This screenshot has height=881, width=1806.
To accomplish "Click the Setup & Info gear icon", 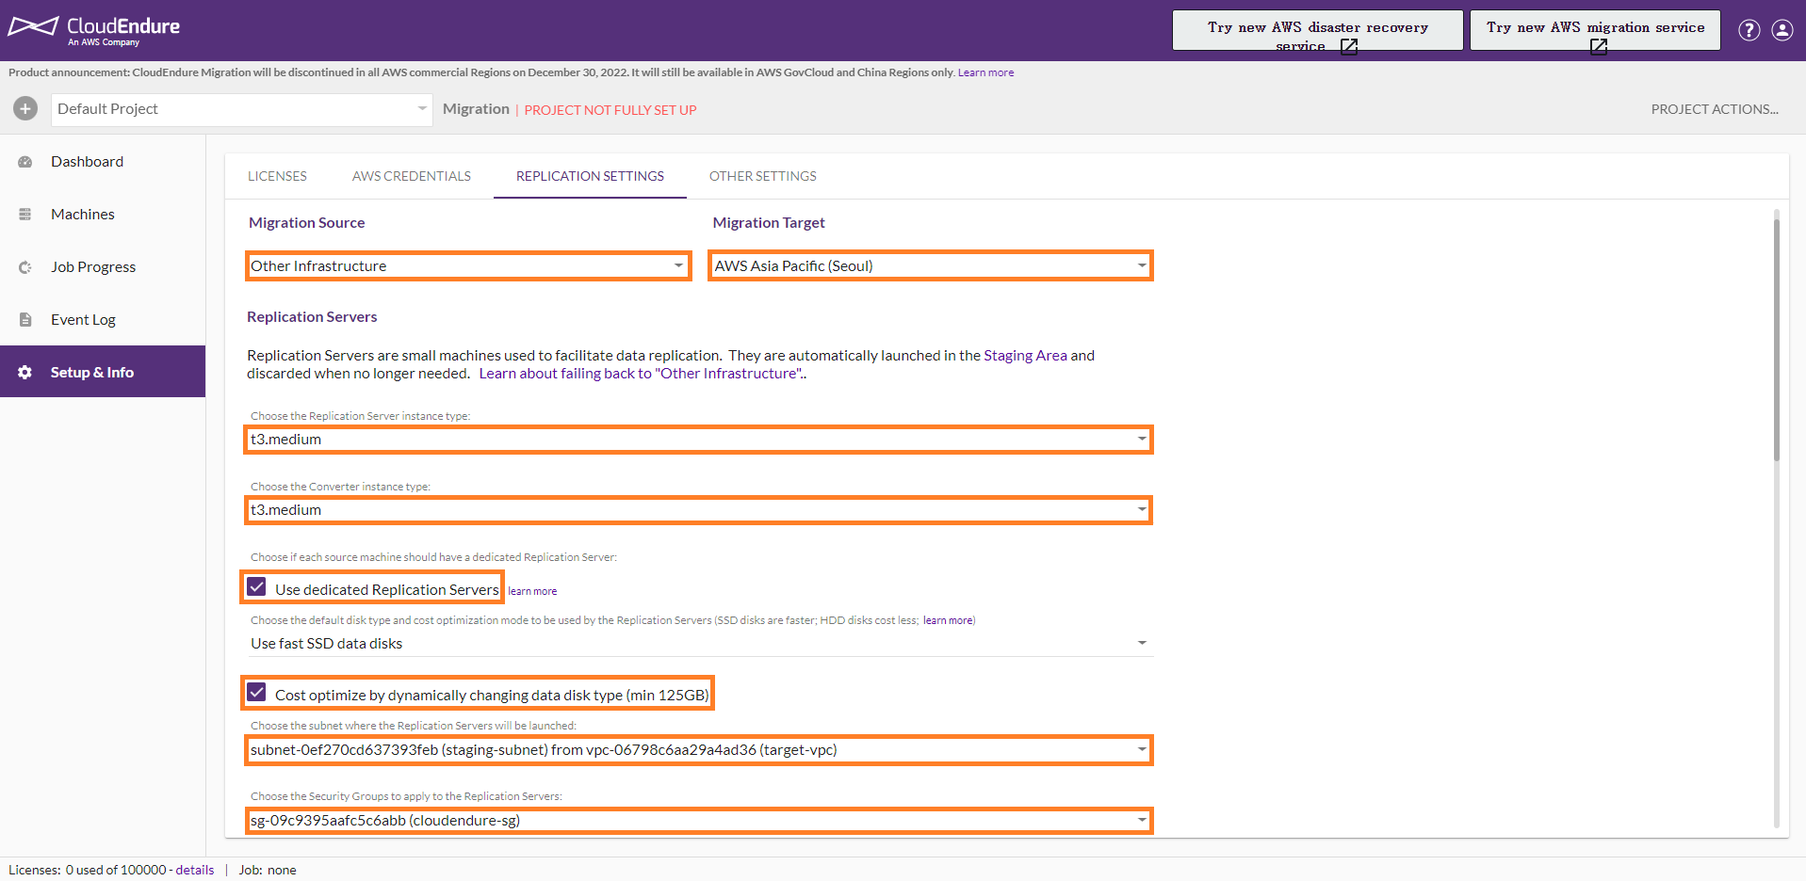I will 25,373.
